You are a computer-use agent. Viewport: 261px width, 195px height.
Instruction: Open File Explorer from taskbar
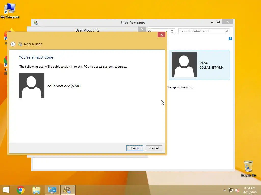coord(36,190)
